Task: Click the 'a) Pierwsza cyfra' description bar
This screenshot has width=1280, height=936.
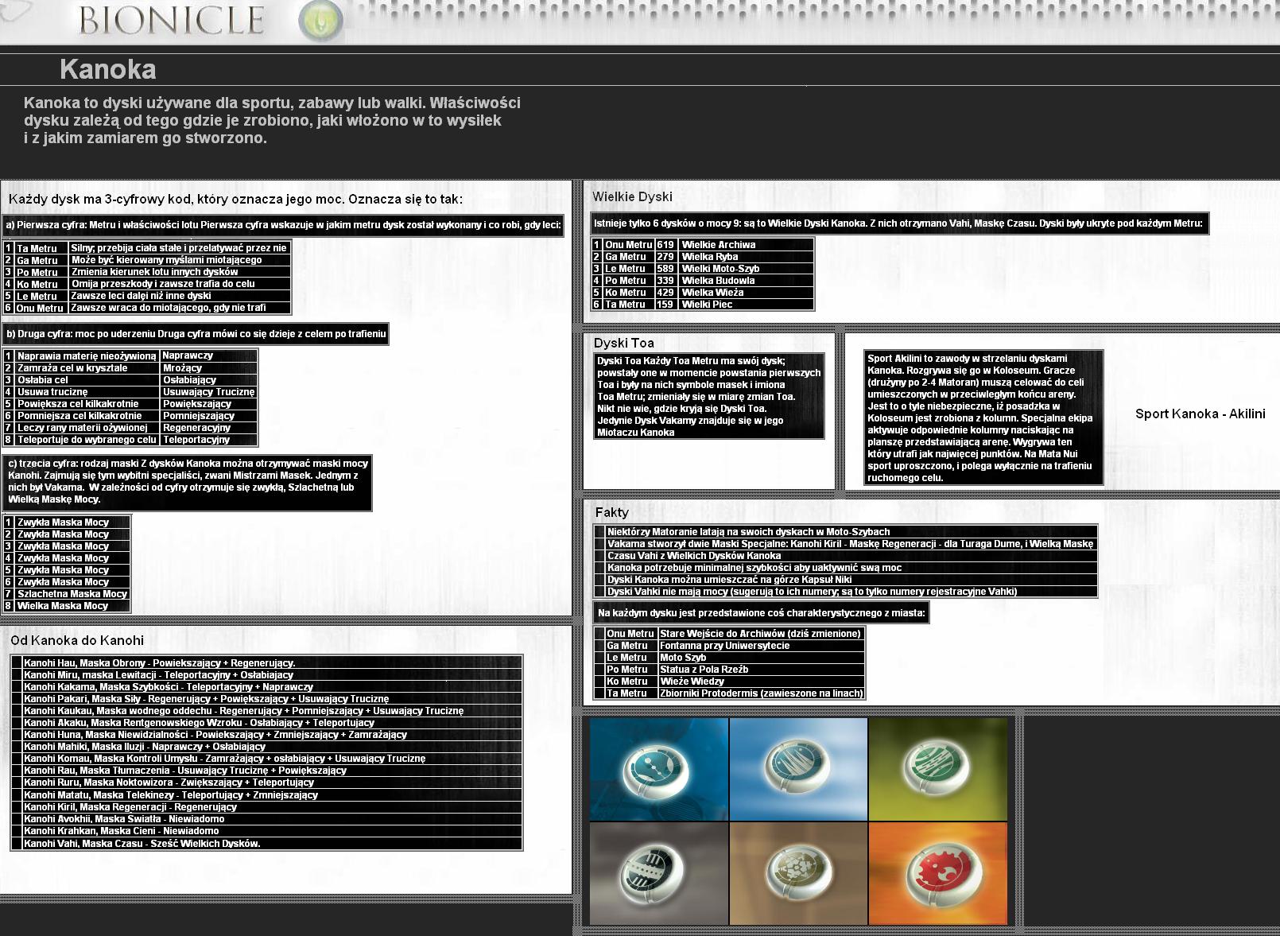Action: coord(284,225)
